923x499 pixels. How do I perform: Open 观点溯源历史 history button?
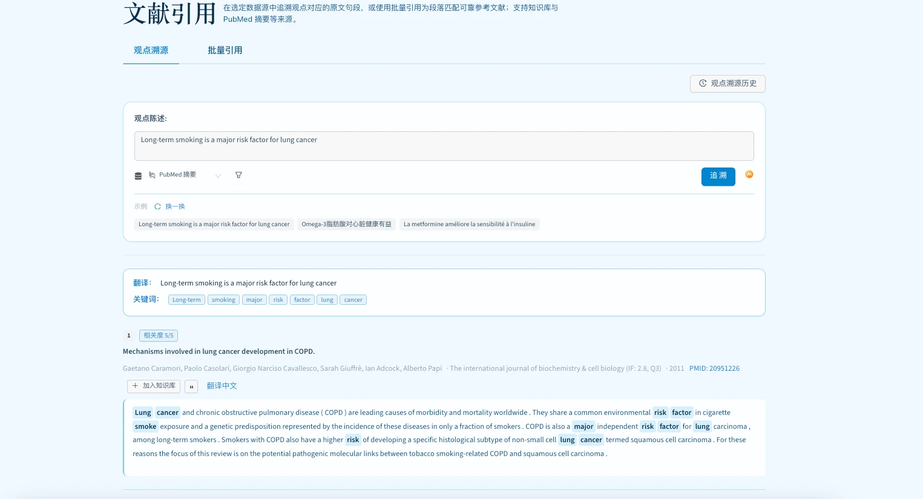click(728, 83)
